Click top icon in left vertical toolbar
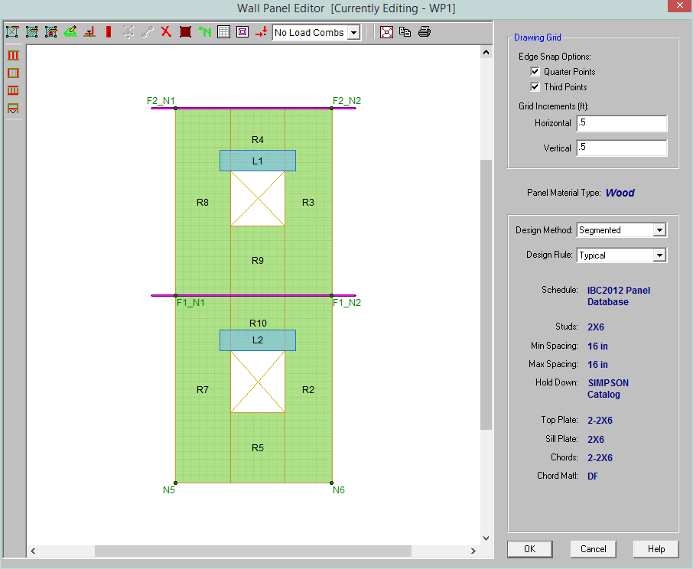This screenshot has width=693, height=569. pos(13,56)
